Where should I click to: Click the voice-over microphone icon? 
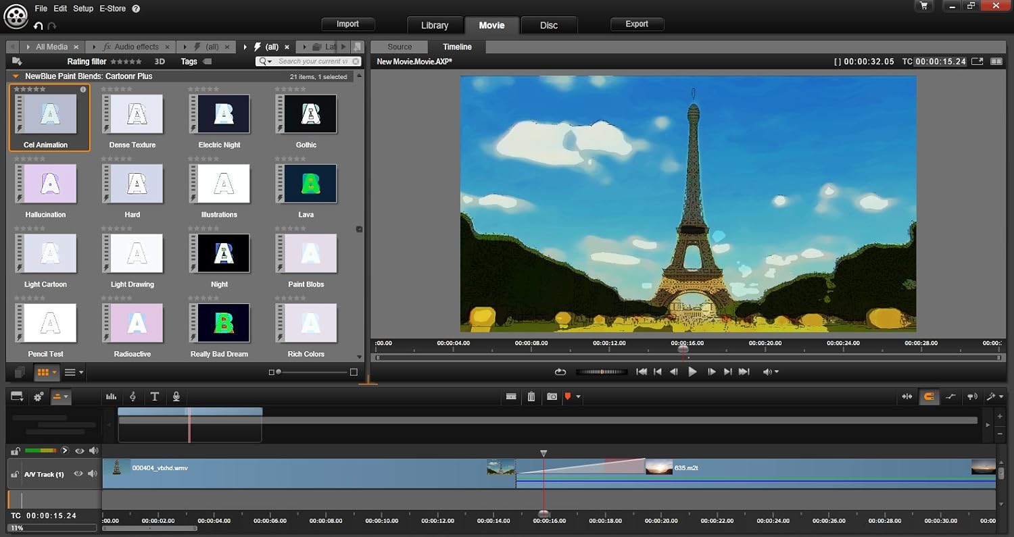(176, 397)
